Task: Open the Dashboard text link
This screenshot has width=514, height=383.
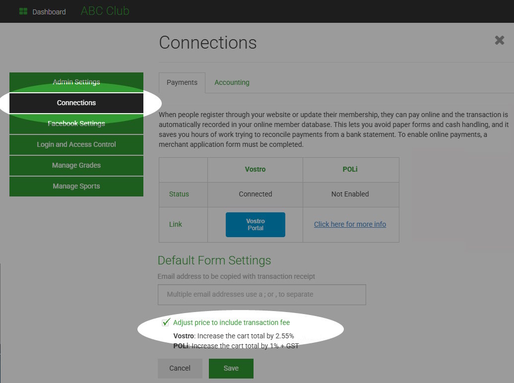Action: pyautogui.click(x=49, y=12)
